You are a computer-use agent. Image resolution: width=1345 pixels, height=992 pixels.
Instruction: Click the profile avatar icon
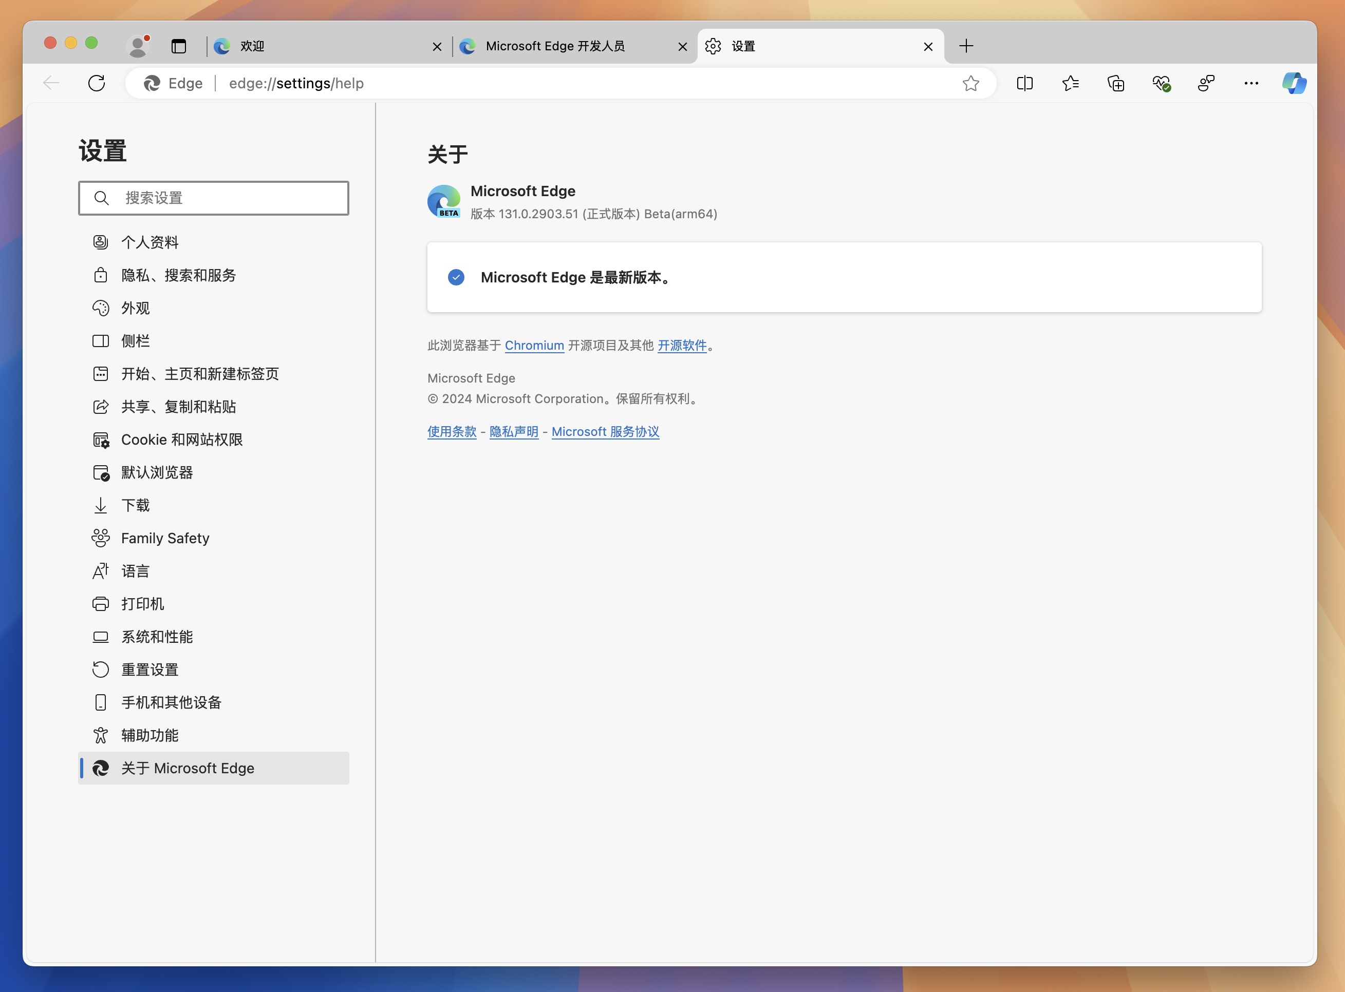point(138,46)
